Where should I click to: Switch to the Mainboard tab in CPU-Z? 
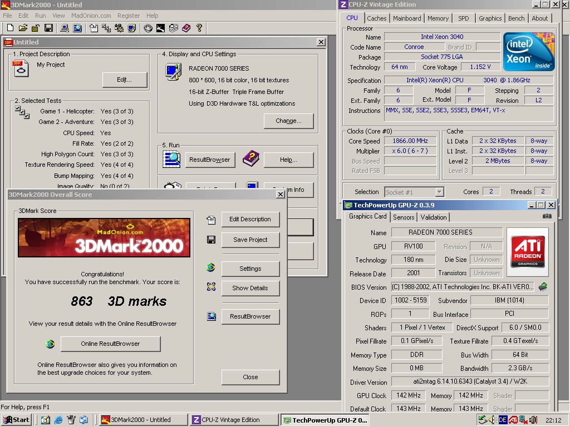pos(407,18)
